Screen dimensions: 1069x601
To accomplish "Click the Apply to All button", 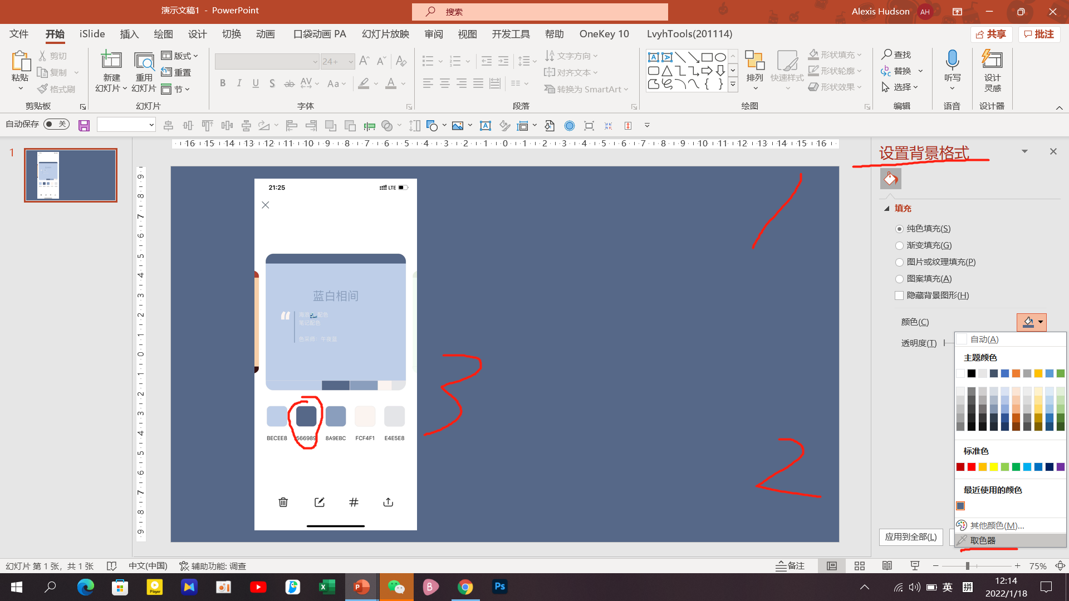I will coord(911,537).
